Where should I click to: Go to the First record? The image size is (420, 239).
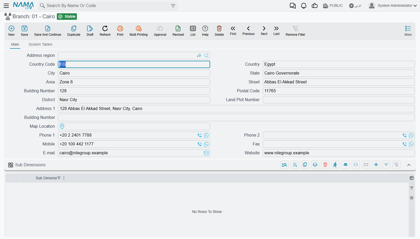(x=233, y=30)
